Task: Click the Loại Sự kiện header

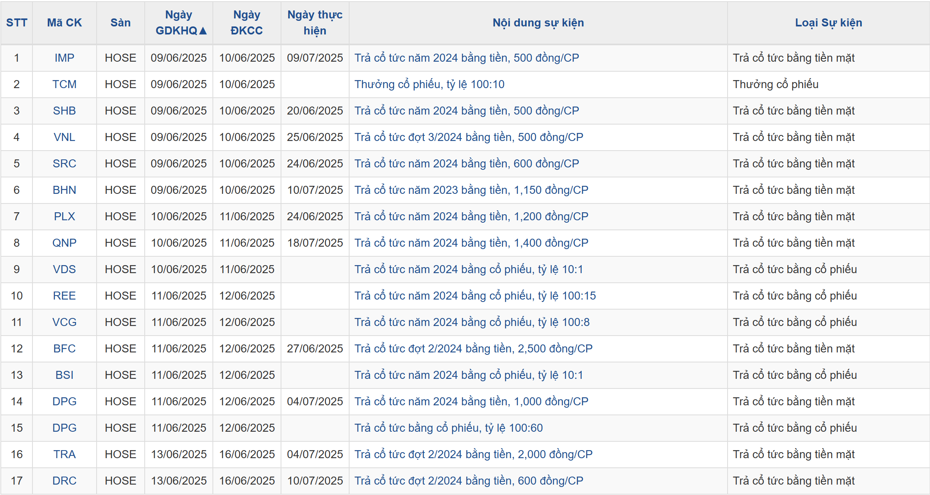Action: click(x=828, y=22)
